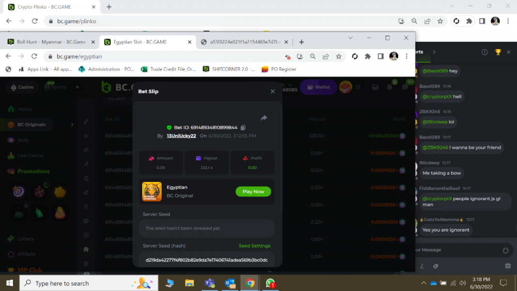This screenshot has width=517, height=291.
Task: Click the share arrow icon in Bet Slip
Action: 264,118
